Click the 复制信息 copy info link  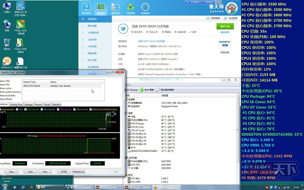point(225,32)
